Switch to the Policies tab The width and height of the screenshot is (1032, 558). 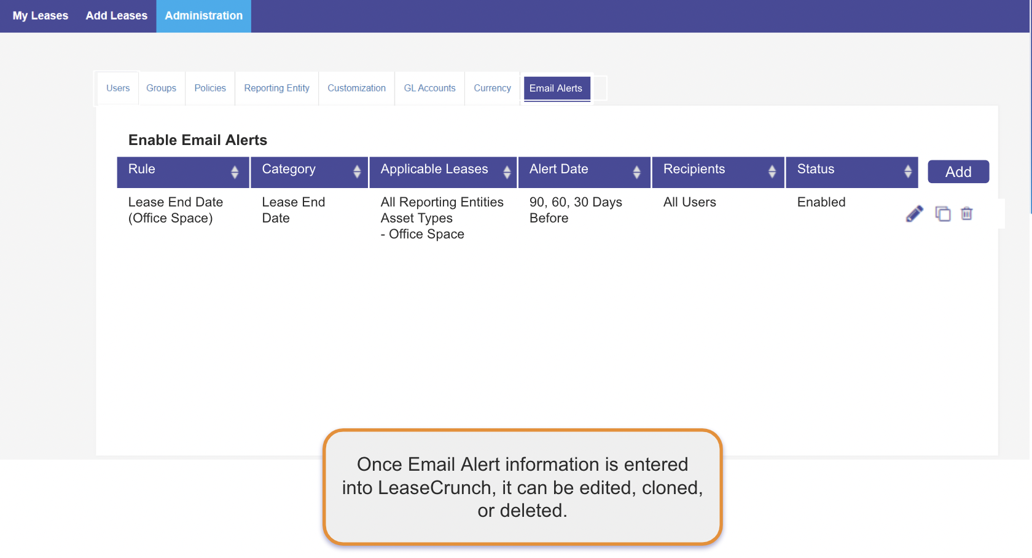210,88
